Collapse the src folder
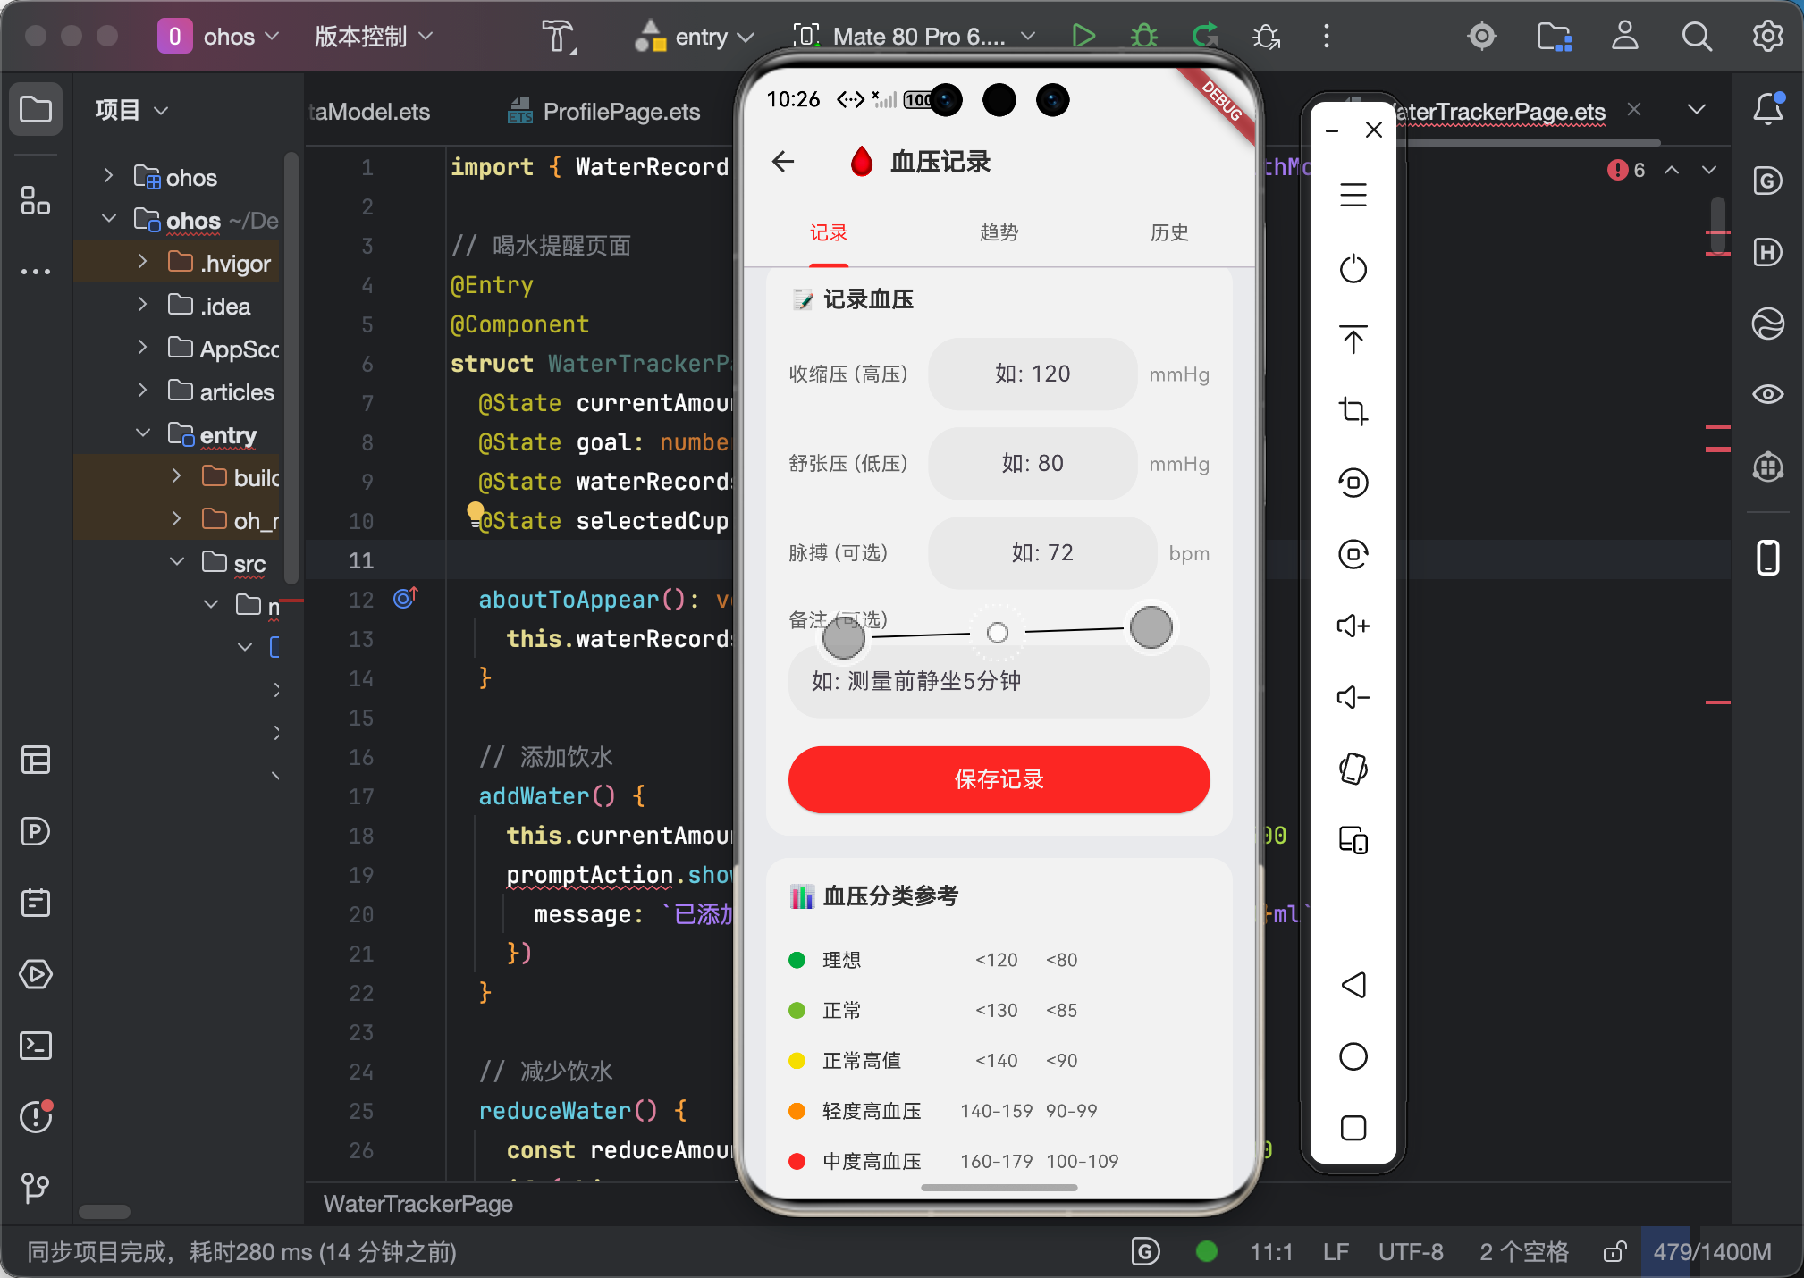 coord(176,561)
